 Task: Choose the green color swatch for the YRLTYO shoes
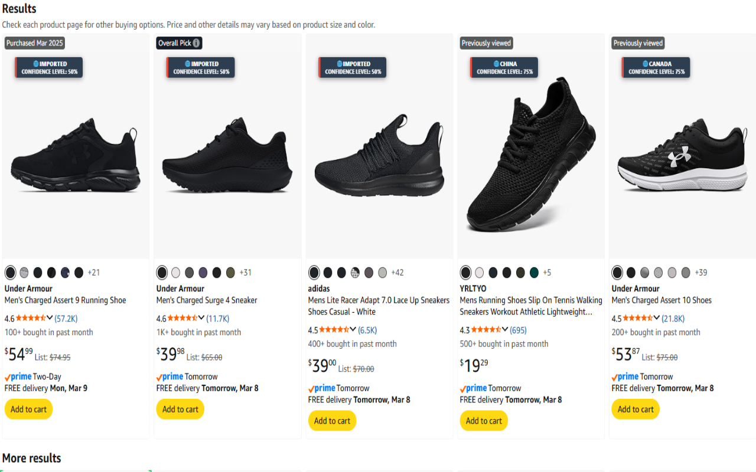[x=534, y=273]
